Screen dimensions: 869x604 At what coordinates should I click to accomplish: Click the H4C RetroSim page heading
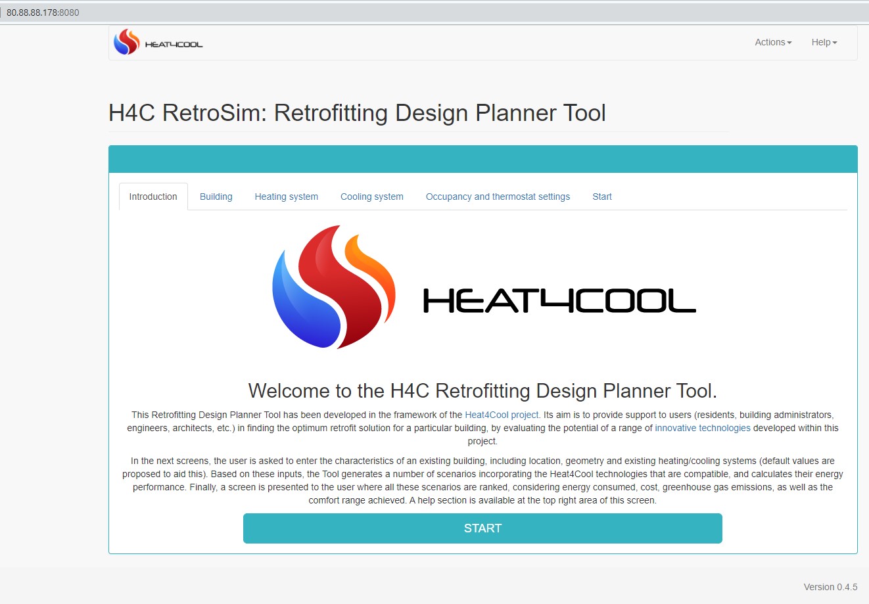[357, 113]
